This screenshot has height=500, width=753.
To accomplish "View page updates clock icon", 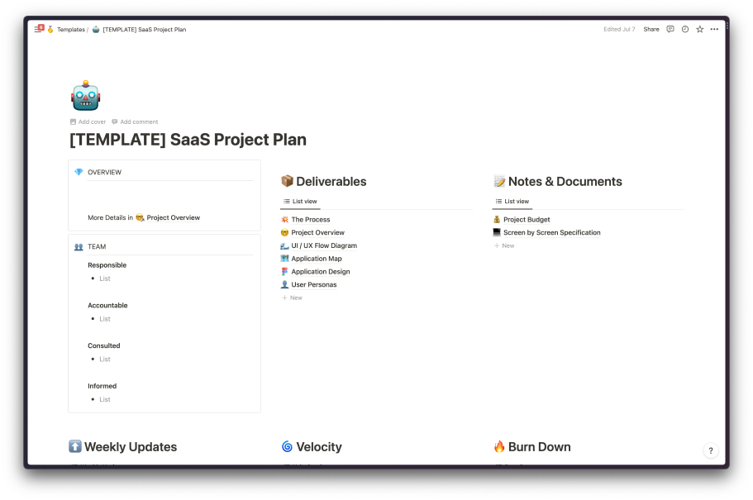I will 685,29.
